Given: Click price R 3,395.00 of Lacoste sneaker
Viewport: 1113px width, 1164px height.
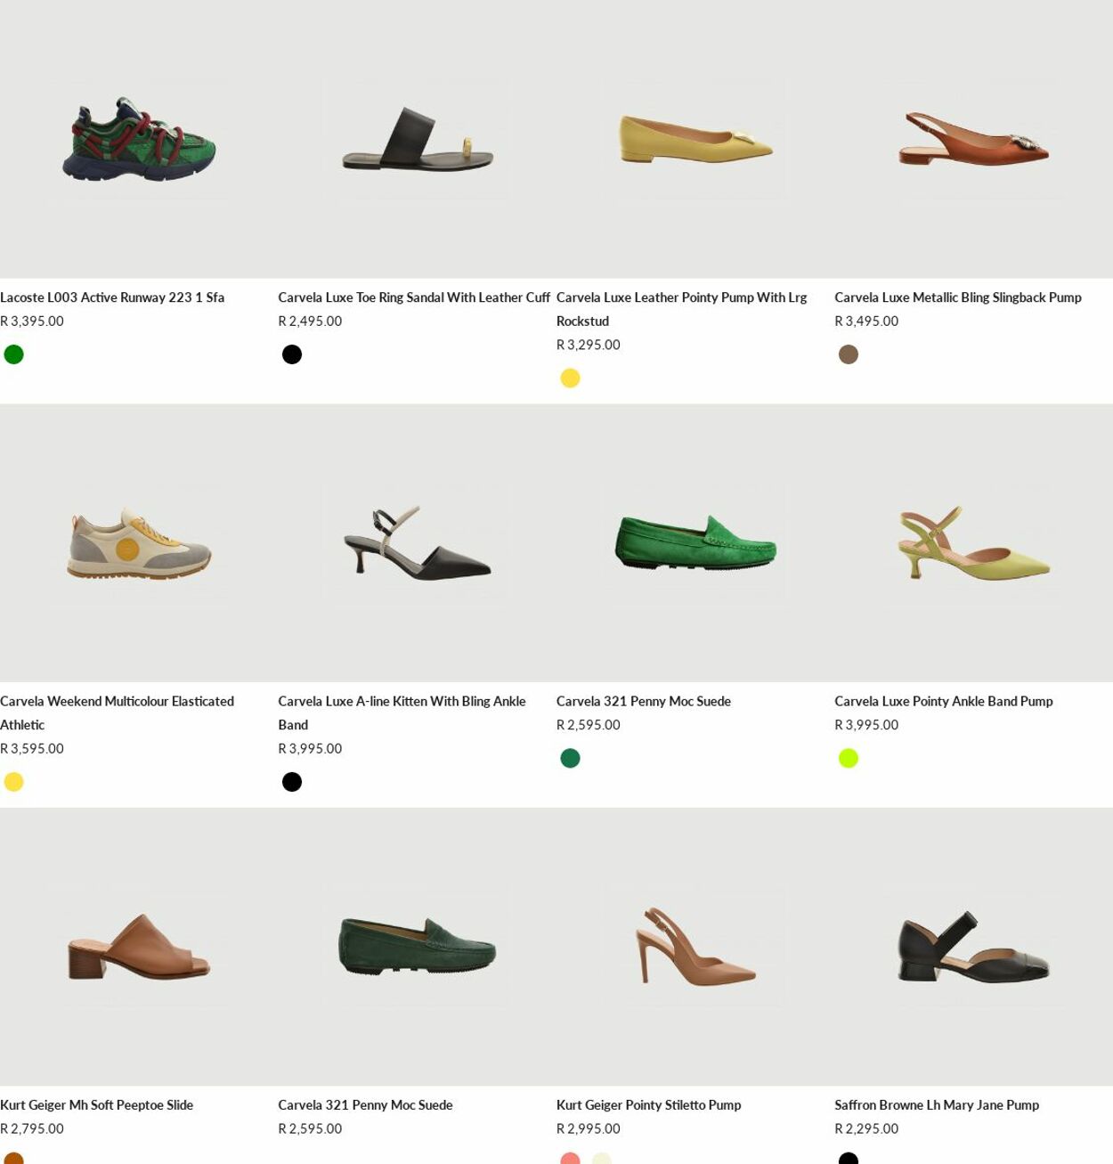Looking at the screenshot, I should click(x=32, y=322).
